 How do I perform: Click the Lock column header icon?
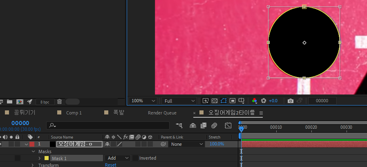coord(17,137)
